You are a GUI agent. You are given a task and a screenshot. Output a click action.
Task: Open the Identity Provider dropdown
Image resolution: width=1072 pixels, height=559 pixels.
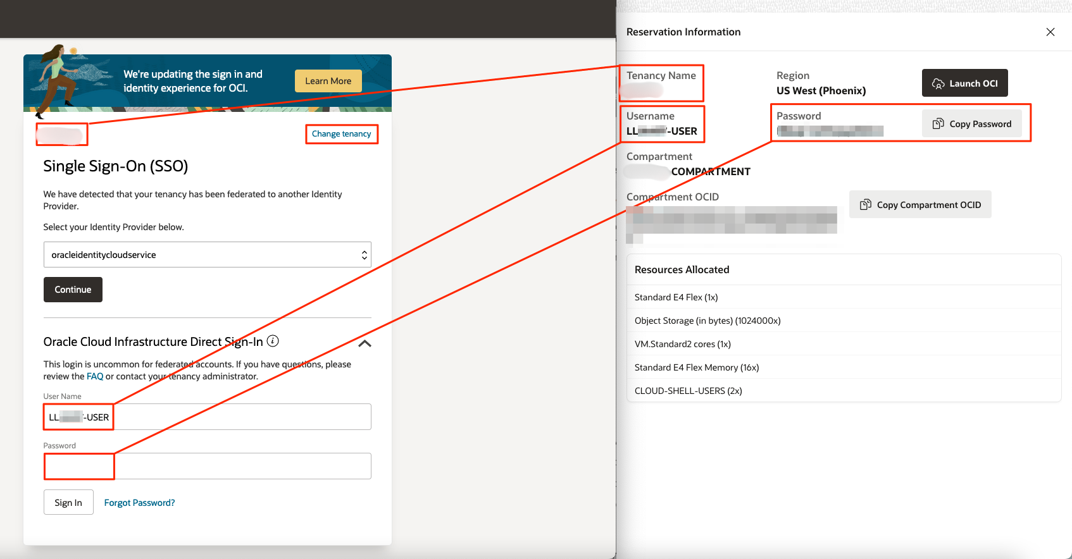(207, 255)
